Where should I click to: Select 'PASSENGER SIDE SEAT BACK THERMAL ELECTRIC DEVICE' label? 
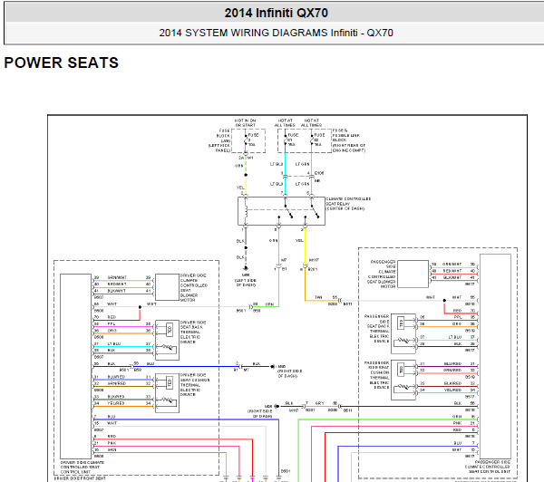[377, 329]
